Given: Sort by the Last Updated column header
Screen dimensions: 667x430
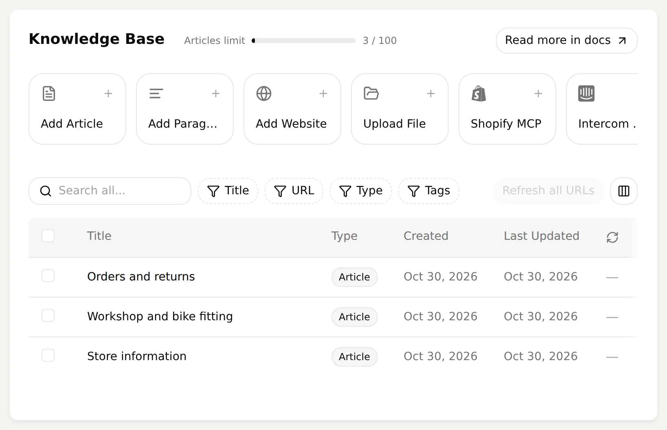Looking at the screenshot, I should (x=542, y=236).
